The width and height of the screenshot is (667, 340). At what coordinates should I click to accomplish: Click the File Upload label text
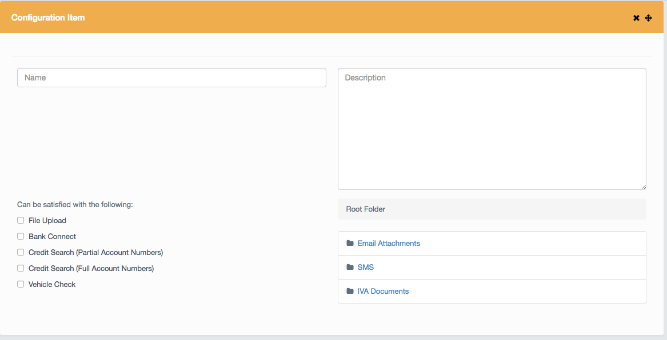click(47, 220)
